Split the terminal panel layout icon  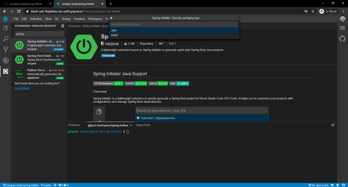coord(333,125)
